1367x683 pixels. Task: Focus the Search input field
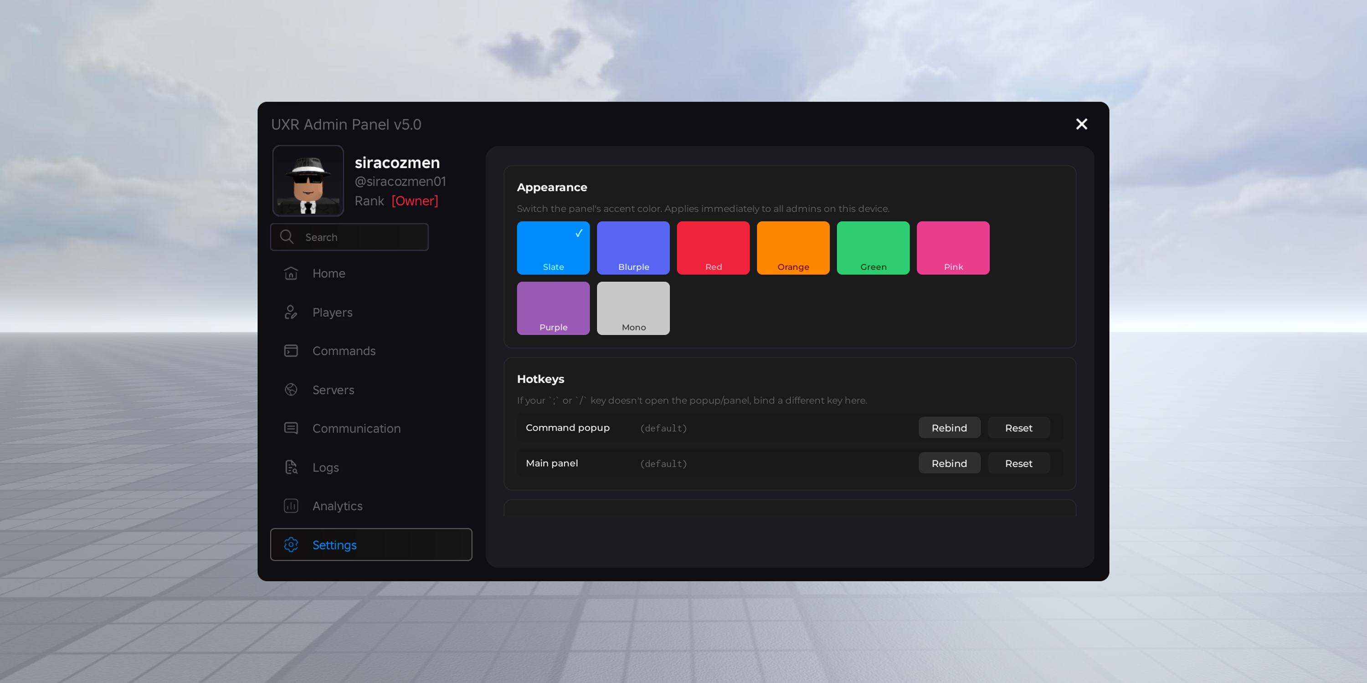[x=349, y=236]
